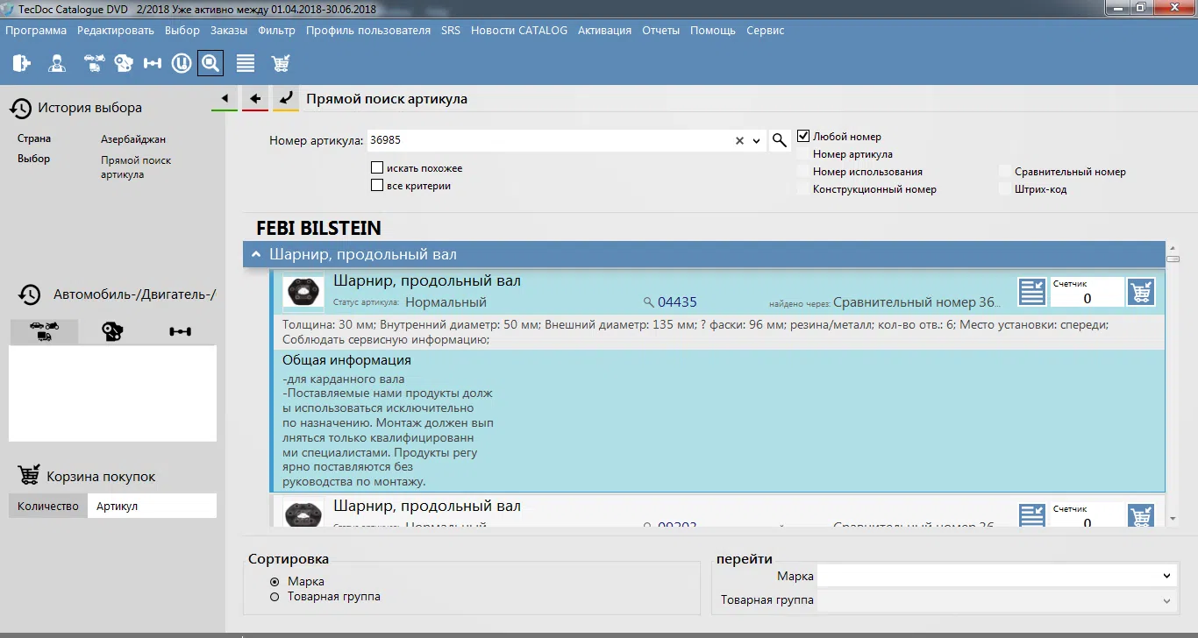
Task: Open the Заказы menu
Action: tap(230, 30)
